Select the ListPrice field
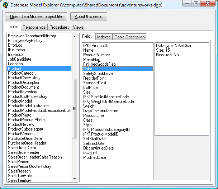 [x=90, y=88]
